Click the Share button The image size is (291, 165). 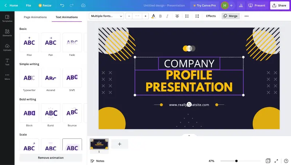point(279,5)
